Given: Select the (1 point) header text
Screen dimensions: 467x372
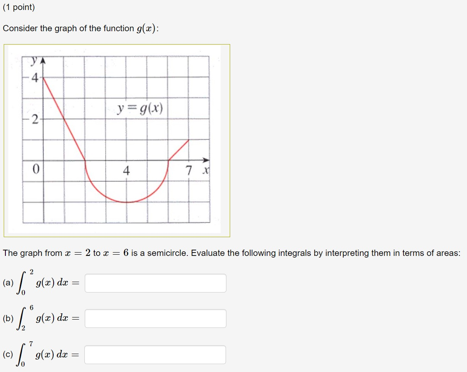Looking at the screenshot, I should click(19, 7).
